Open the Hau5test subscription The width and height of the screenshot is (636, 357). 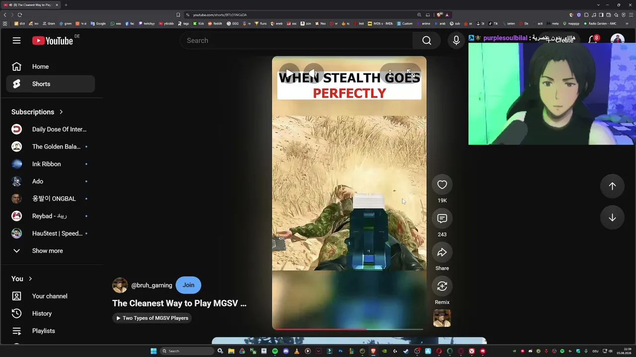pos(51,234)
